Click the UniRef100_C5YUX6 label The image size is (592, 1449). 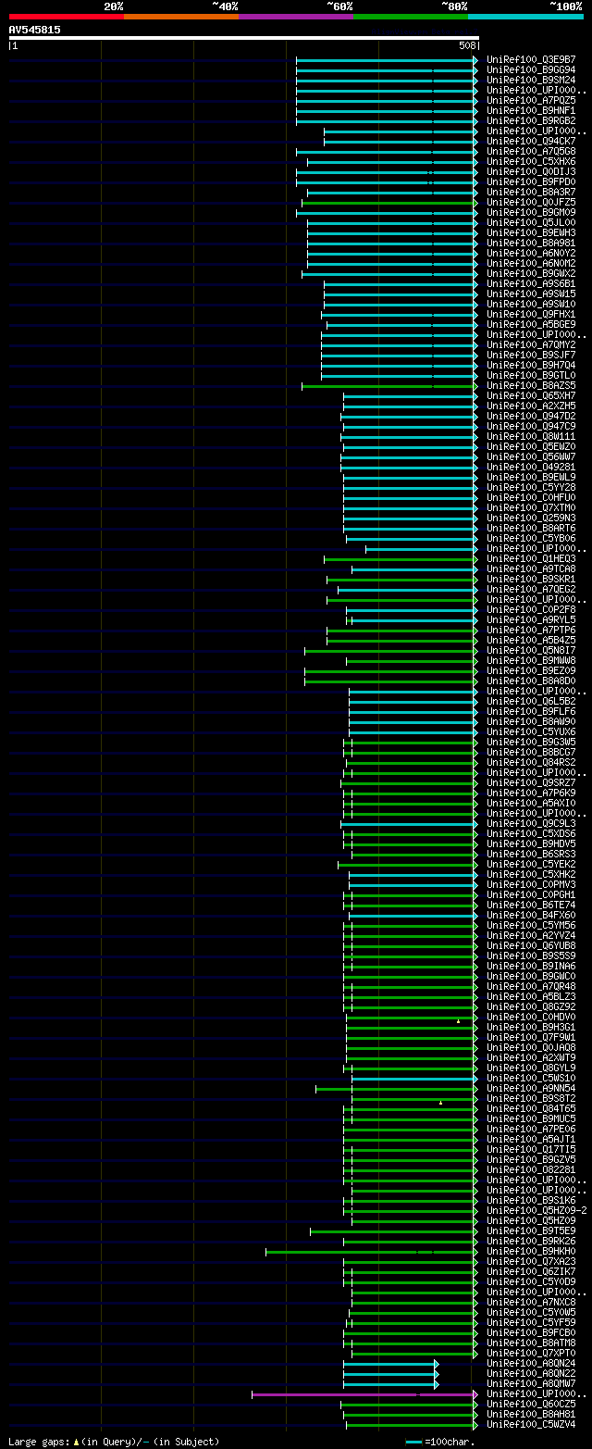tap(531, 732)
